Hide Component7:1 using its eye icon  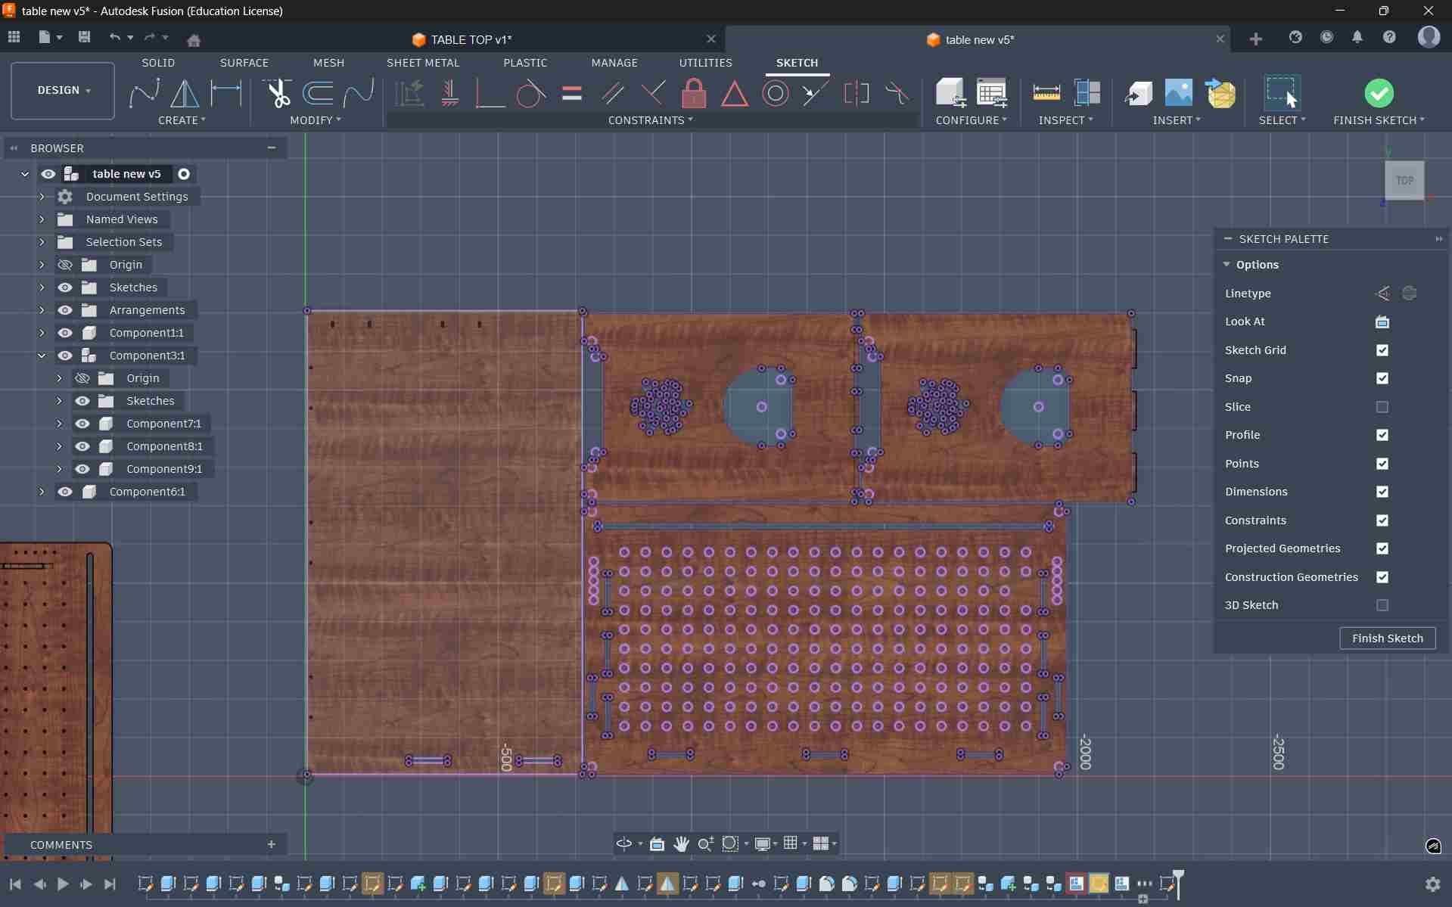tap(82, 424)
